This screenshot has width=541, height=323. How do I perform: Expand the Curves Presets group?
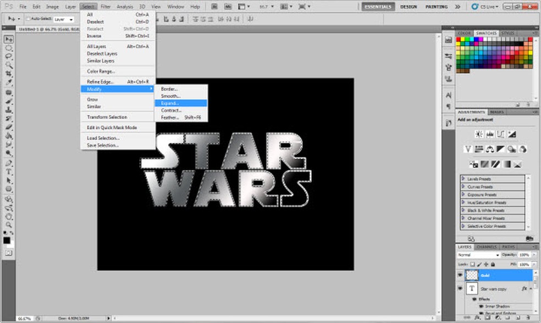point(463,187)
